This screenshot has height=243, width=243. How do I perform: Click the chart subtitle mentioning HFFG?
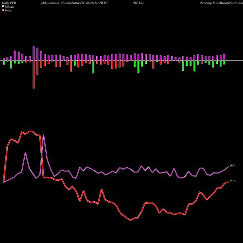coord(74,3)
